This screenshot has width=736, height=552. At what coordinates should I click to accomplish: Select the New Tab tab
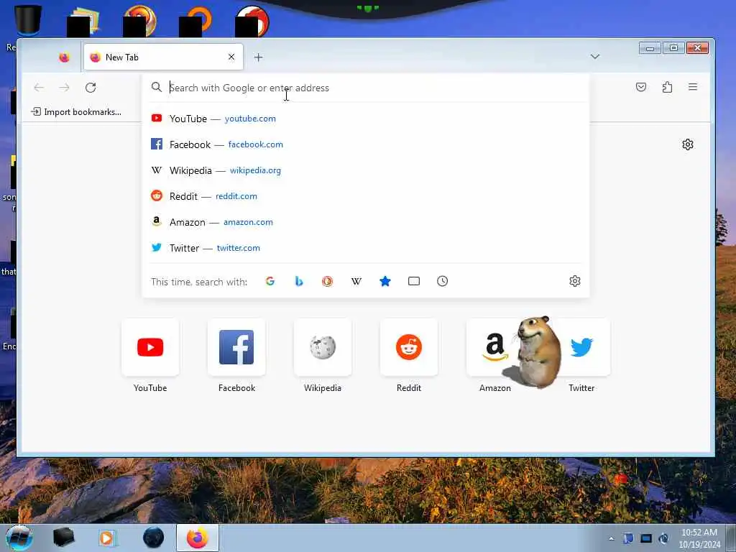(x=163, y=57)
